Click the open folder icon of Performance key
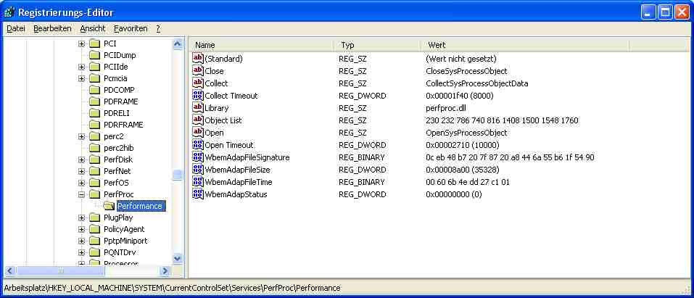This screenshot has height=298, width=694. coord(109,206)
